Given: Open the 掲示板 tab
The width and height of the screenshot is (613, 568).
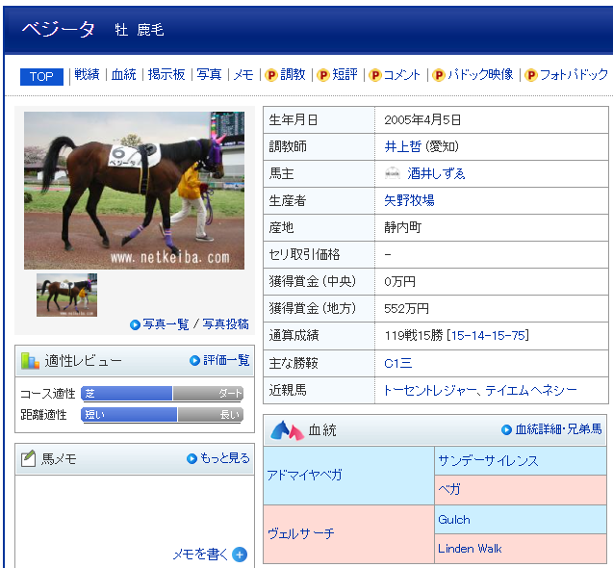Looking at the screenshot, I should click(x=166, y=75).
